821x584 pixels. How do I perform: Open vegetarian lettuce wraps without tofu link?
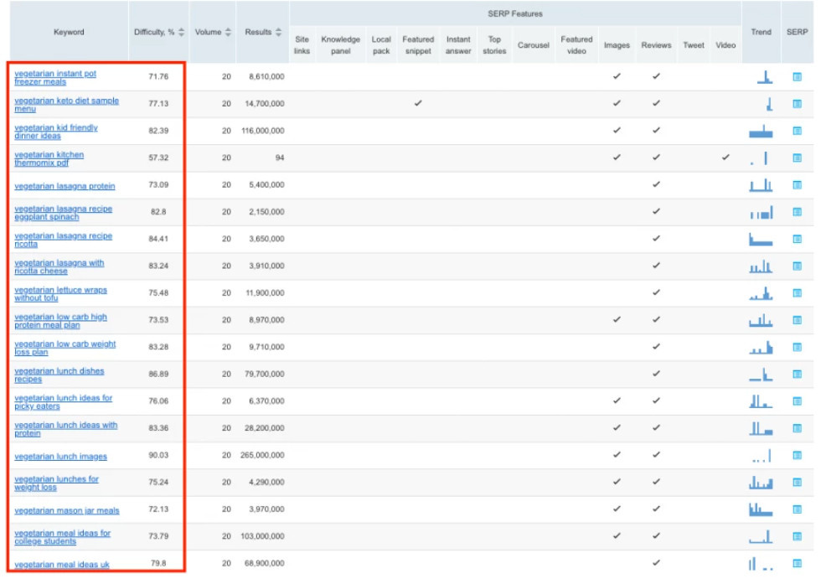[x=60, y=294]
